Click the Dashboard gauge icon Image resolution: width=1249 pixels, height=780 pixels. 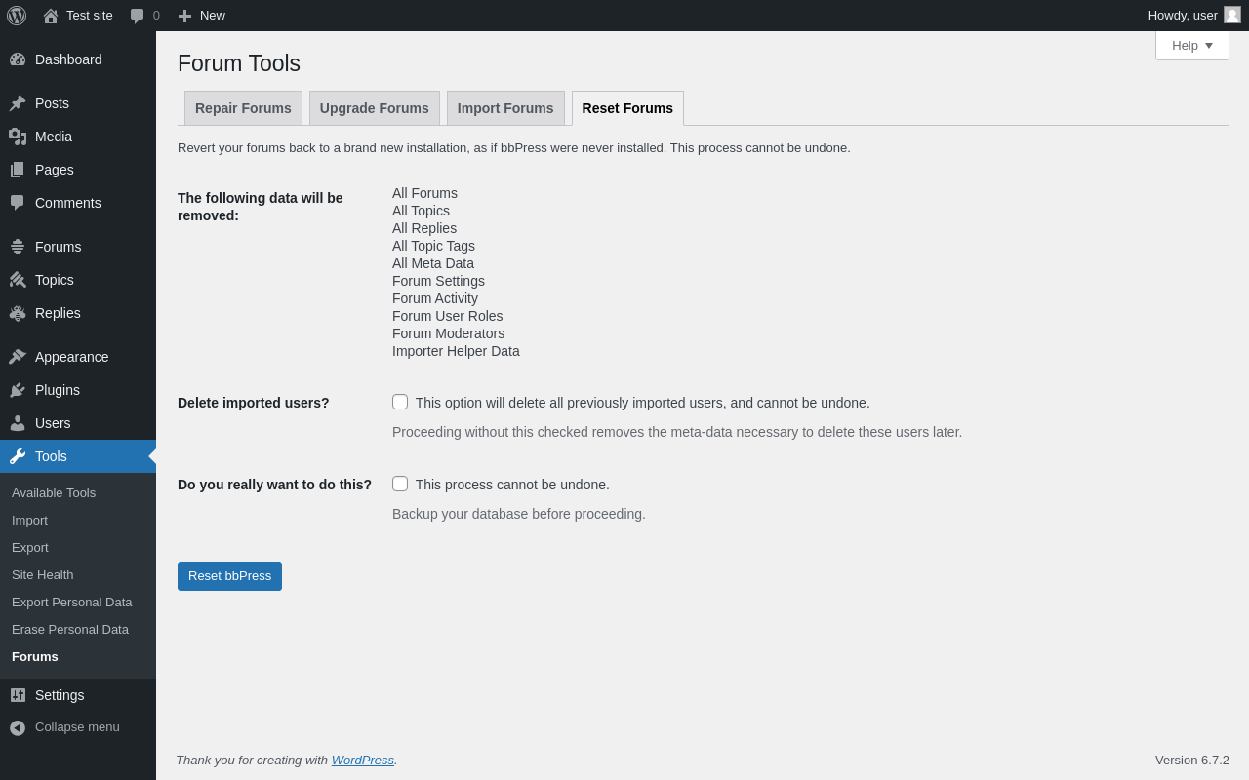pos(18,59)
